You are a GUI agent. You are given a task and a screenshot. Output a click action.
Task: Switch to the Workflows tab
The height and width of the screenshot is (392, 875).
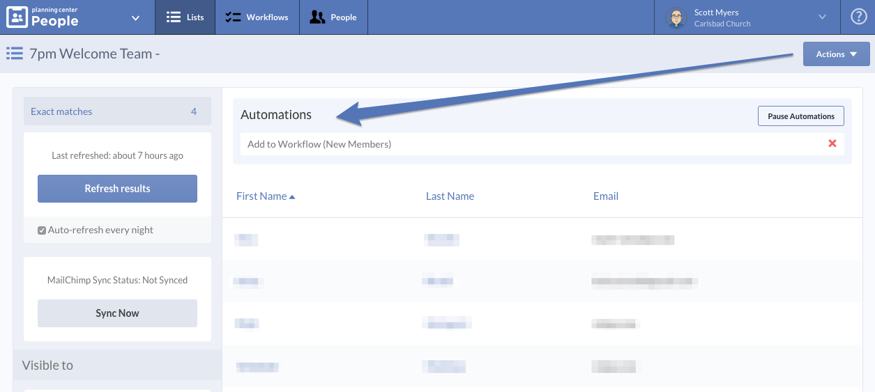pos(257,17)
